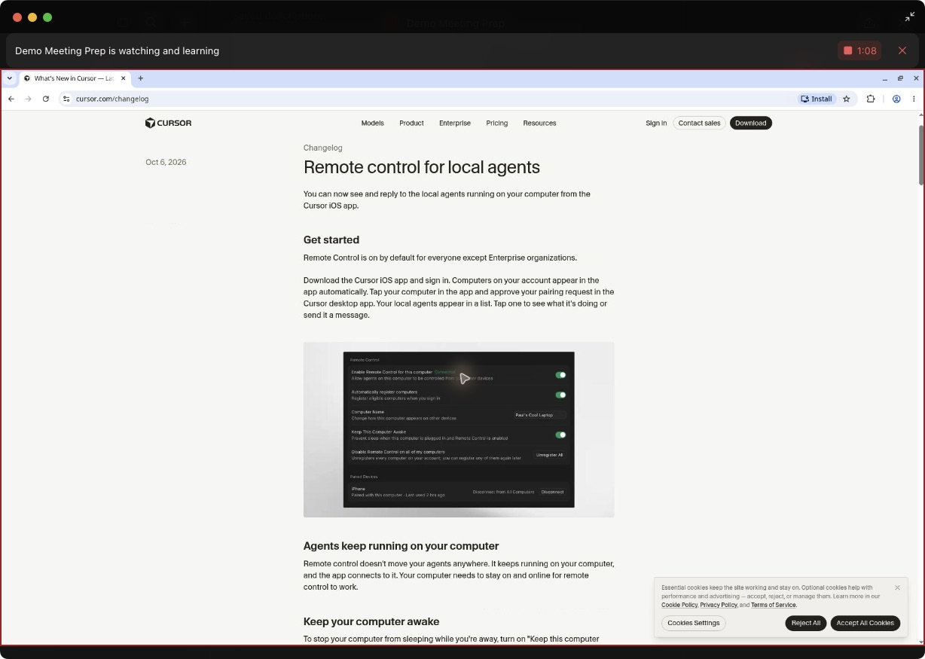Open the Remote control for local agents heading

(x=422, y=167)
